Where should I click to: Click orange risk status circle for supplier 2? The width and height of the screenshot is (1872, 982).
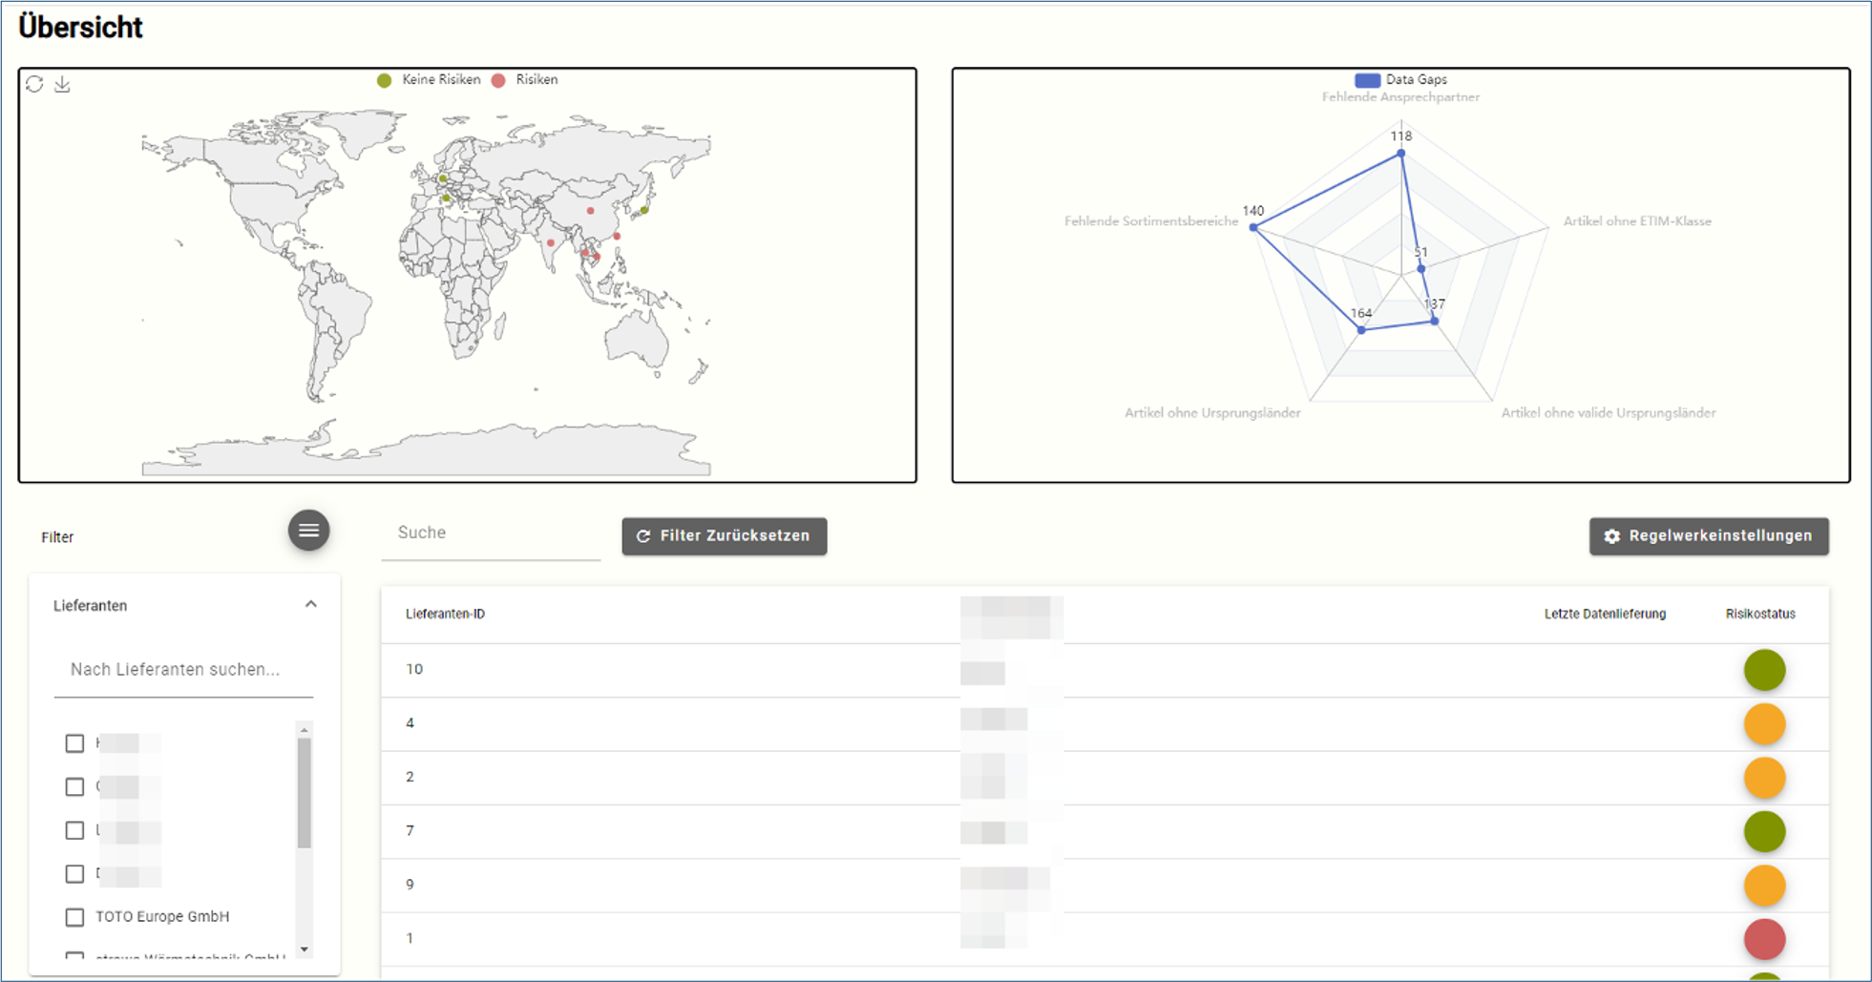coord(1764,778)
